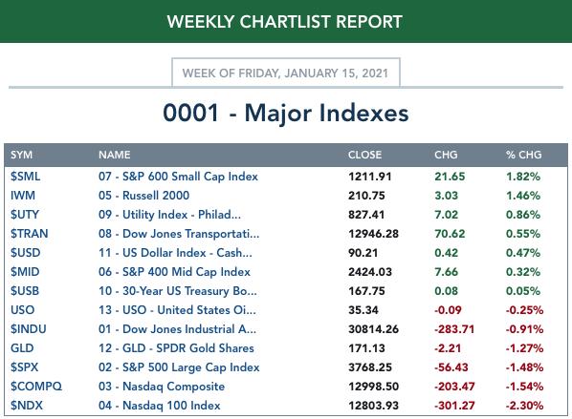Click the 0001 - Major Indexes heading
Image resolution: width=572 pixels, height=419 pixels.
pyautogui.click(x=286, y=113)
